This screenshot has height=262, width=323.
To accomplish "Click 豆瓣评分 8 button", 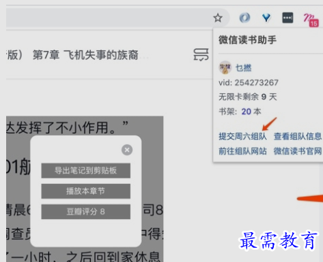I will click(86, 212).
